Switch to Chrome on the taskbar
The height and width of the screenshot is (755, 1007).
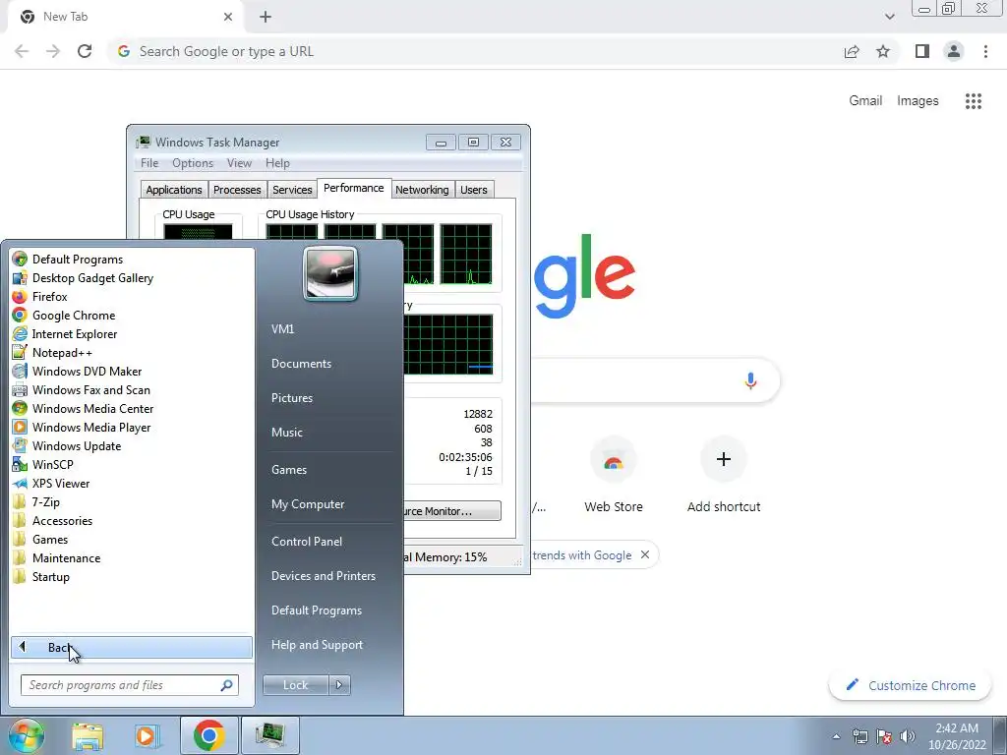tap(208, 735)
